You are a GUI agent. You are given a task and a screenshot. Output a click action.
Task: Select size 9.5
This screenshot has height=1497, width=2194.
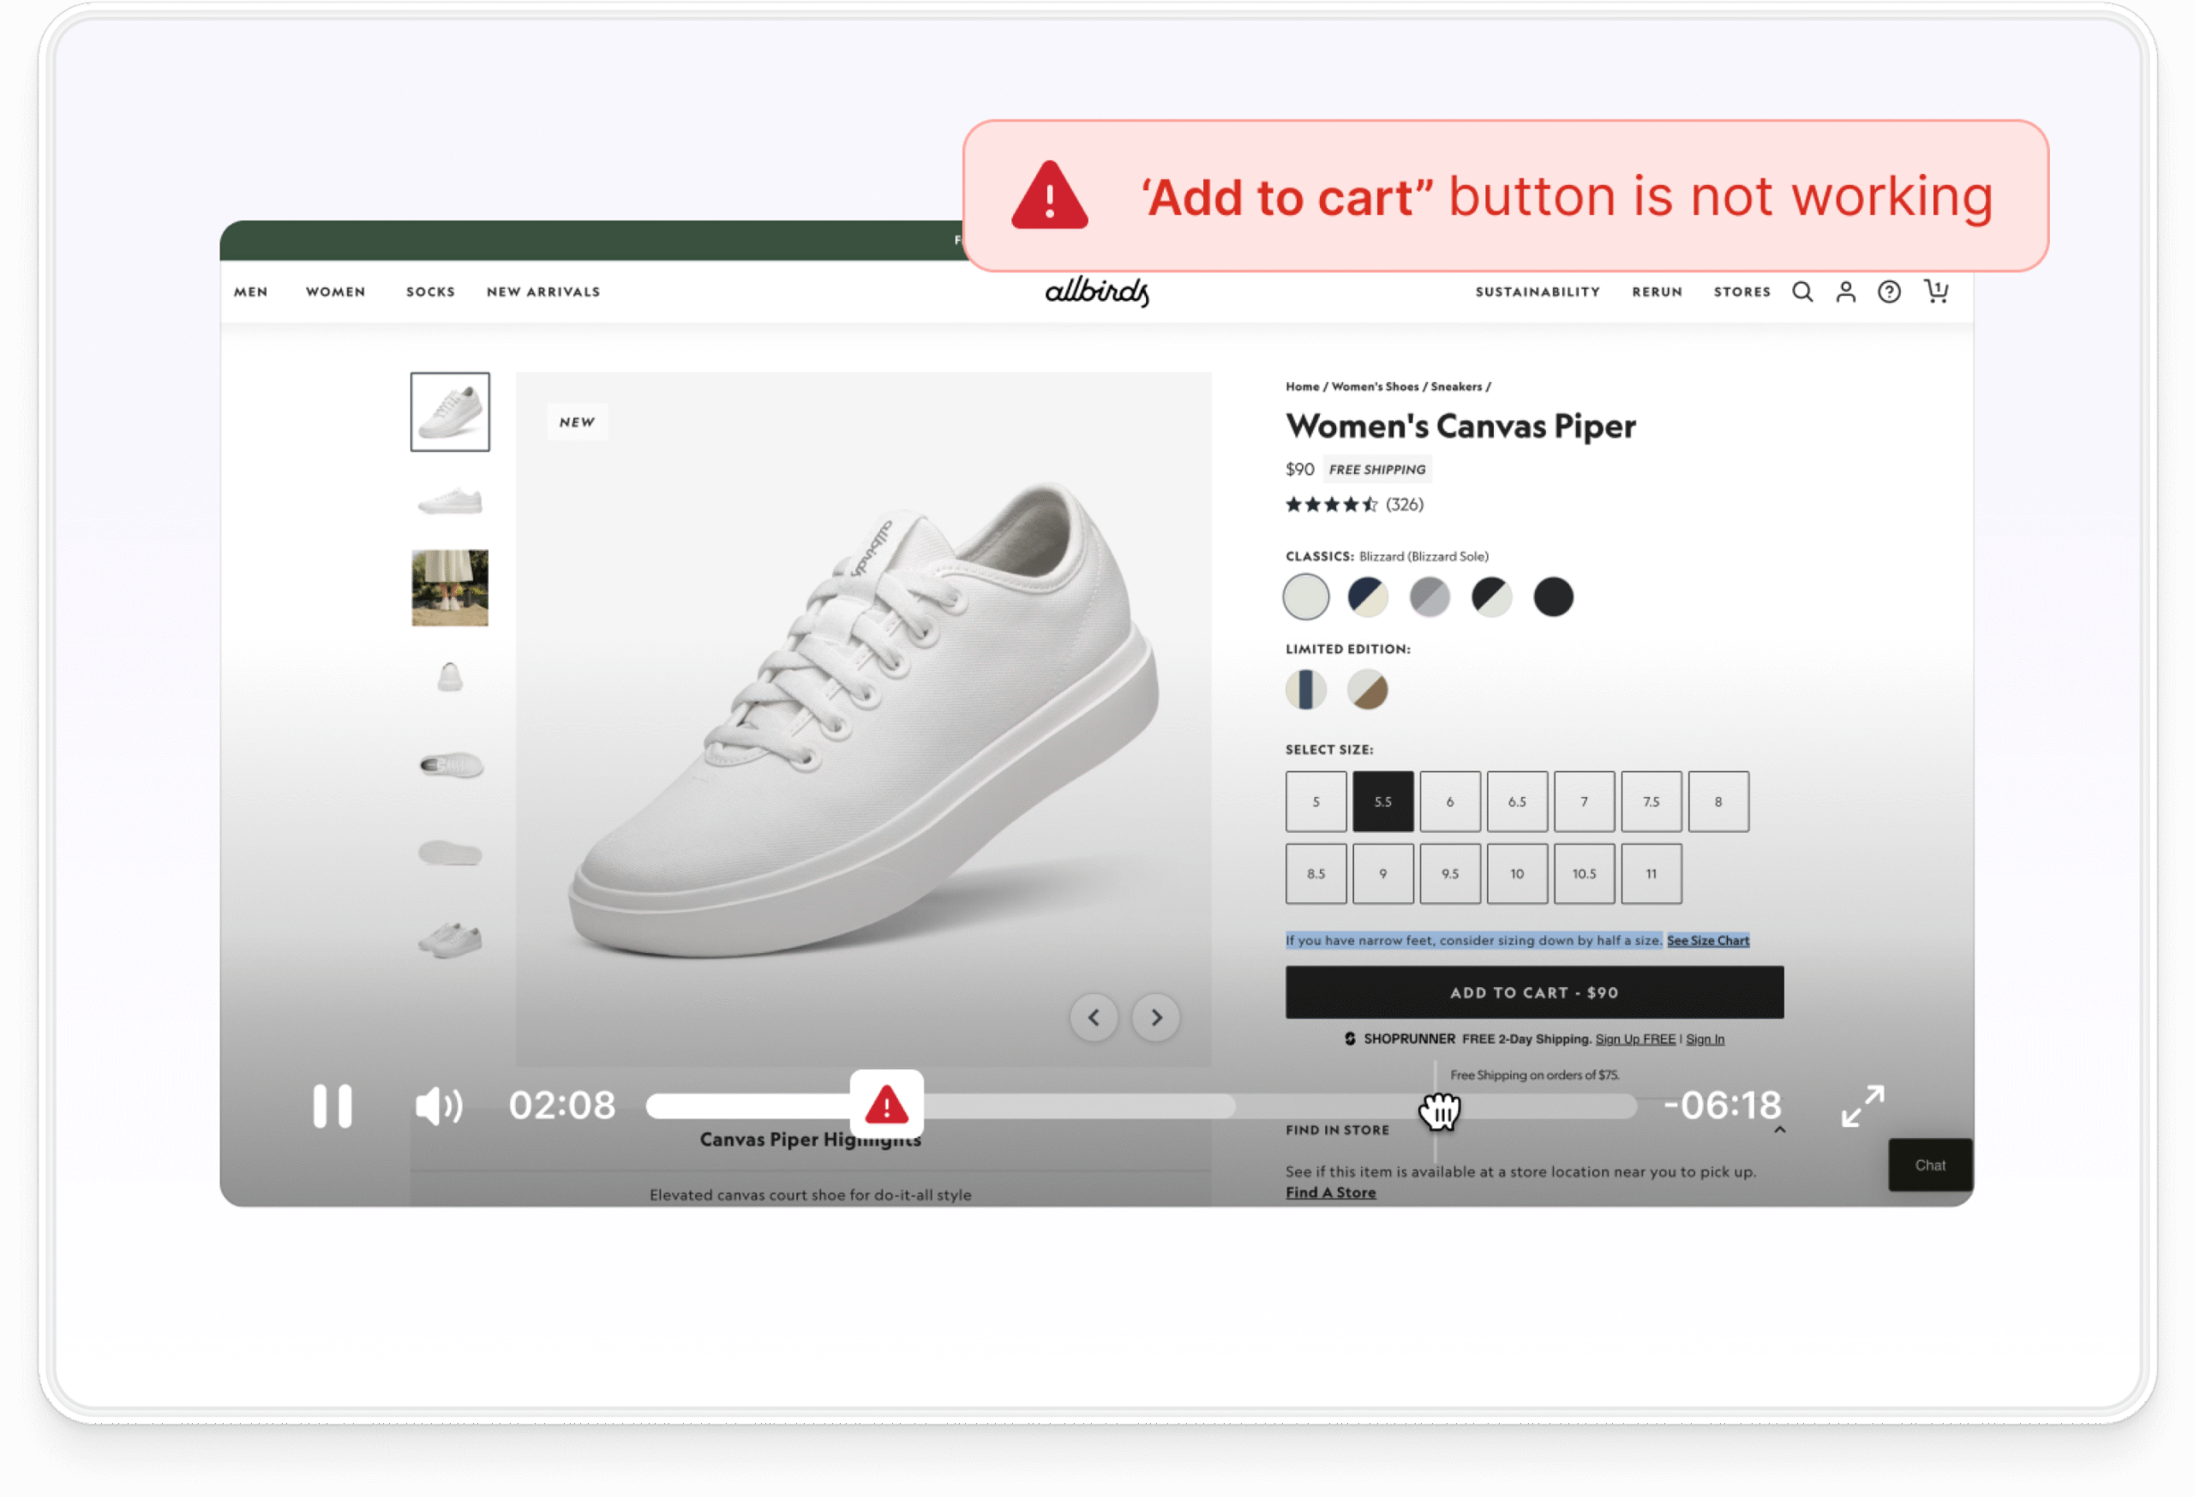point(1450,874)
